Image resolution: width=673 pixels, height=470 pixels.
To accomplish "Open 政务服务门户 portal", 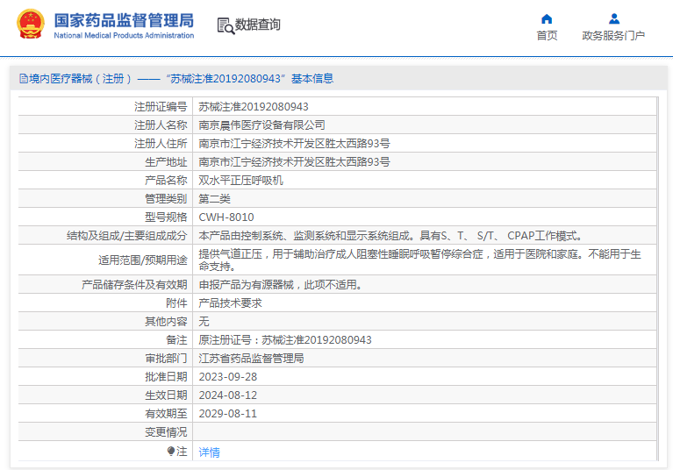I will [613, 36].
